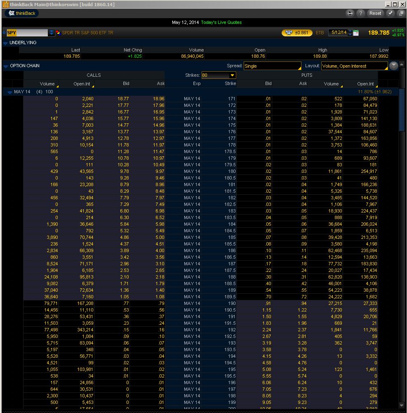
Task: Click the put ask 9.23
Action: (x=302, y=402)
